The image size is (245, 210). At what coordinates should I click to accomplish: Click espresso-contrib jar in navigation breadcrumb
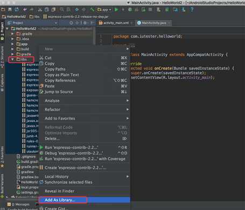pyautogui.click(x=76, y=17)
